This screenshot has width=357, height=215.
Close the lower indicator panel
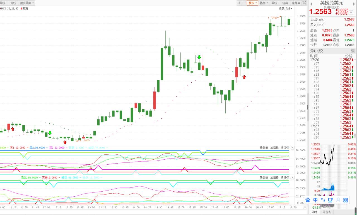[x=293, y=177]
